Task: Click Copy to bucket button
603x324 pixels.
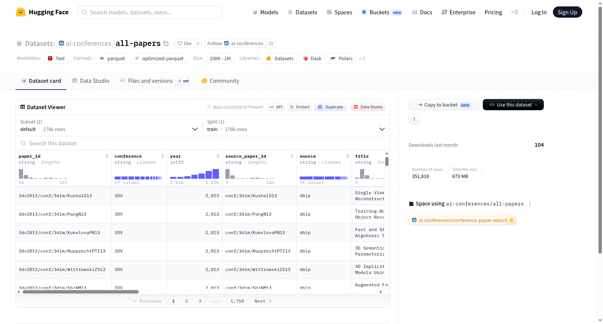Action: pos(444,105)
